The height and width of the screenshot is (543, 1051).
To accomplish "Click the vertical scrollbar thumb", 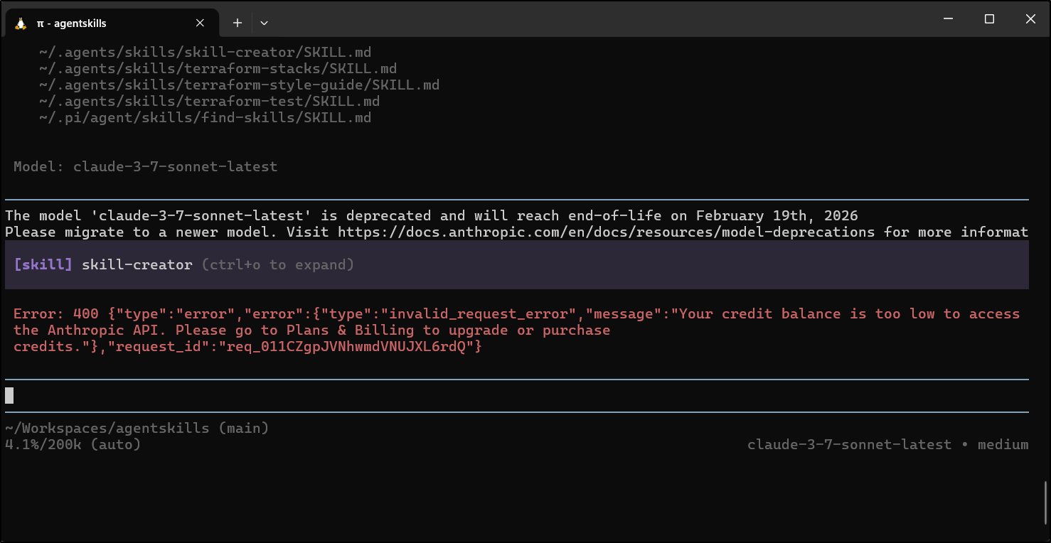I will pos(1045,502).
